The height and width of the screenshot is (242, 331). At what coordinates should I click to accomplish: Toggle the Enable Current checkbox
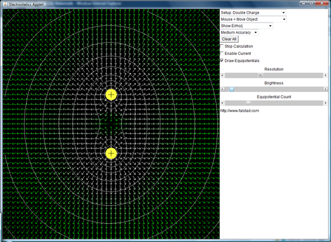pos(222,53)
